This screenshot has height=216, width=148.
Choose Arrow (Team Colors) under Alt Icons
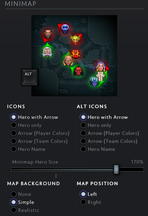pyautogui.click(x=109, y=141)
